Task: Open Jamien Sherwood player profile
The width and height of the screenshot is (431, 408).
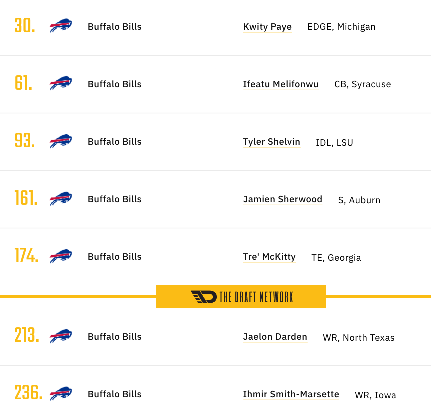Action: click(282, 199)
